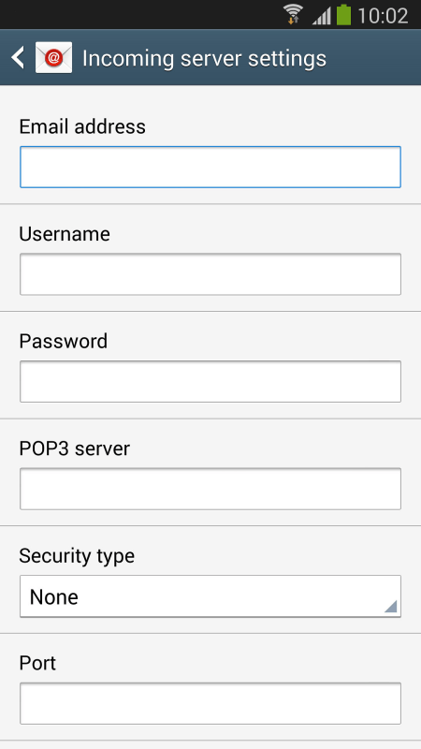Focus the Email address input field
The image size is (421, 749).
(210, 168)
